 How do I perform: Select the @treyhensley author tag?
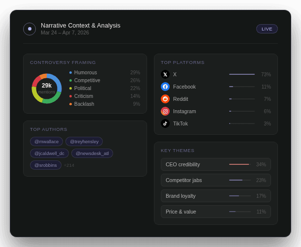pos(84,141)
